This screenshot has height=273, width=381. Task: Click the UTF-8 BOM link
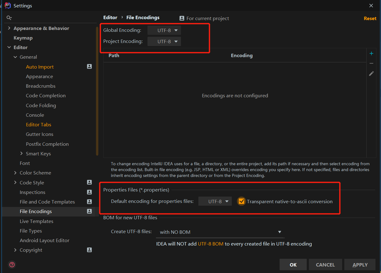pyautogui.click(x=211, y=244)
